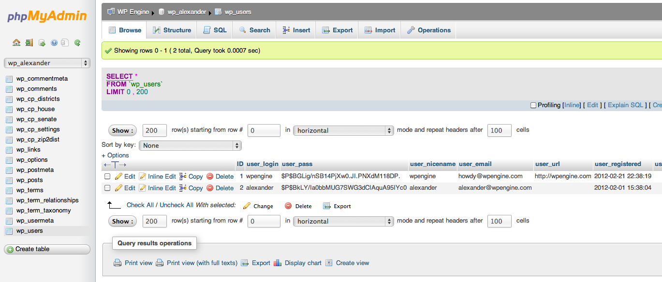
Task: Switch to the Structure tab
Action: 172,30
